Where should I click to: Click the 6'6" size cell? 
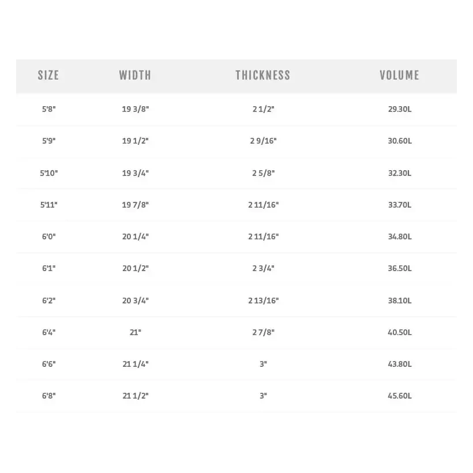[49, 364]
